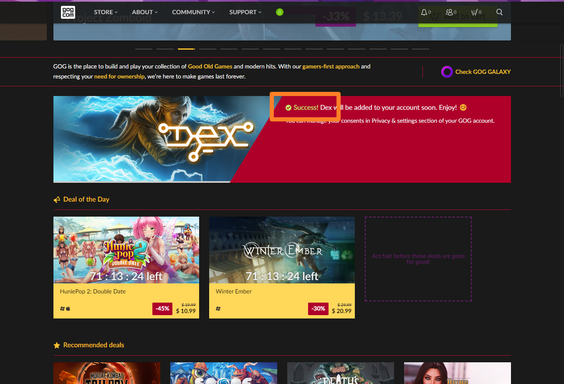Open the Spore recommended deal thumbnail

coord(224,373)
